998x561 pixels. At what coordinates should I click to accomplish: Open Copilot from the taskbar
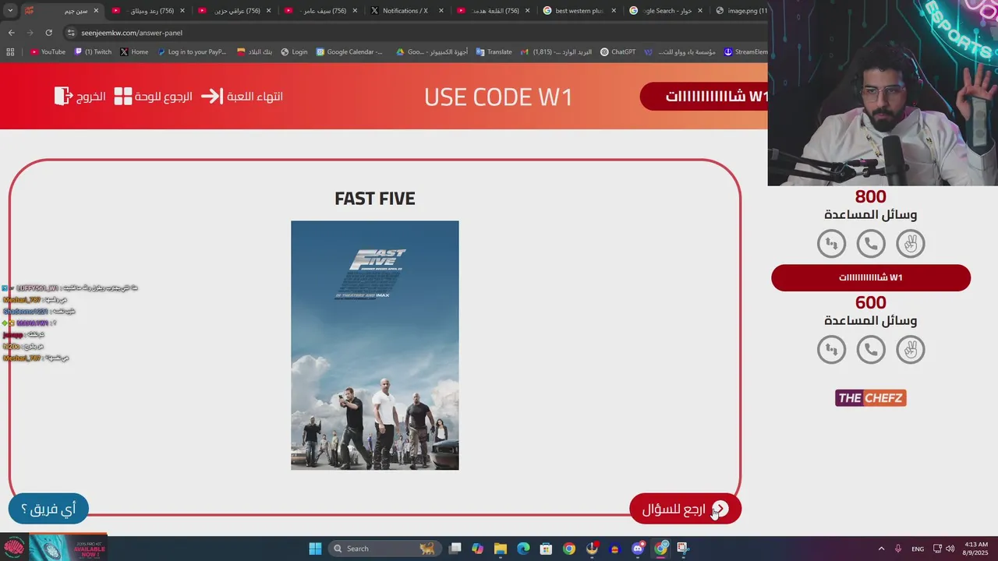point(478,549)
